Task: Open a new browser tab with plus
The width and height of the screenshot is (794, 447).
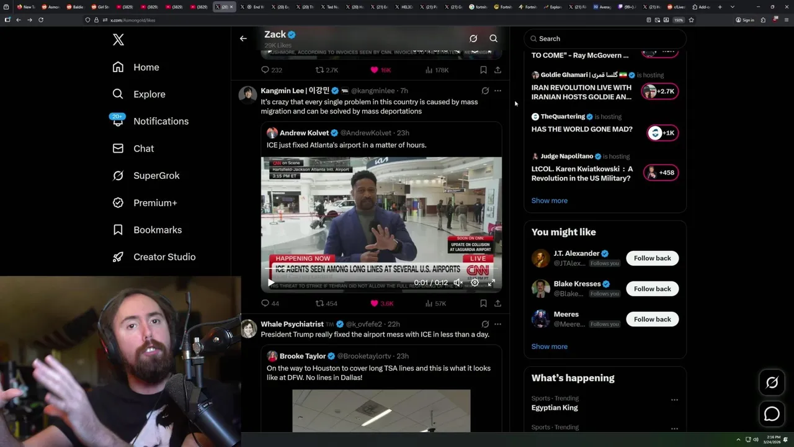Action: pos(720,7)
